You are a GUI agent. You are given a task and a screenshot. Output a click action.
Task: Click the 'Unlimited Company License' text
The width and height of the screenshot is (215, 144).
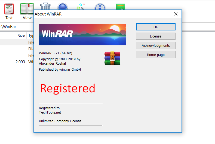[60, 121]
